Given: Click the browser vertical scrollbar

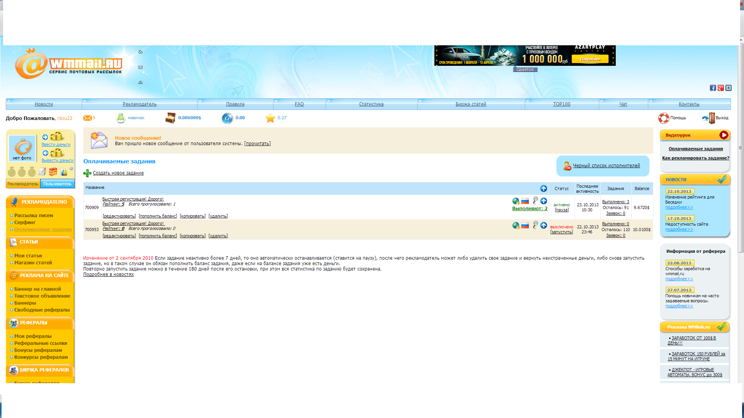Looking at the screenshot, I should [741, 147].
